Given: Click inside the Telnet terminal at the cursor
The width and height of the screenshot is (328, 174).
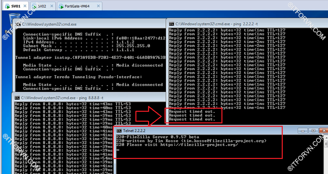Looking at the screenshot, I should tap(118, 149).
